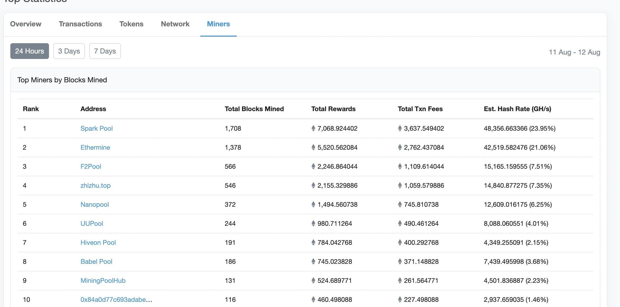Click the 4,501.836887 (2.23%) hash rate
Image resolution: width=620 pixels, height=307 pixels.
point(516,281)
